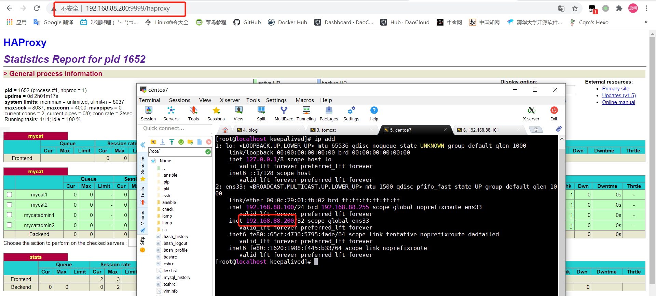
Task: Open the Packages toolbar icon
Action: point(329,114)
